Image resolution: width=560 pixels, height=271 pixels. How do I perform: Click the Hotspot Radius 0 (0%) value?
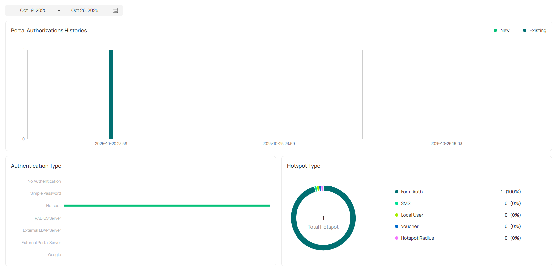coord(513,238)
